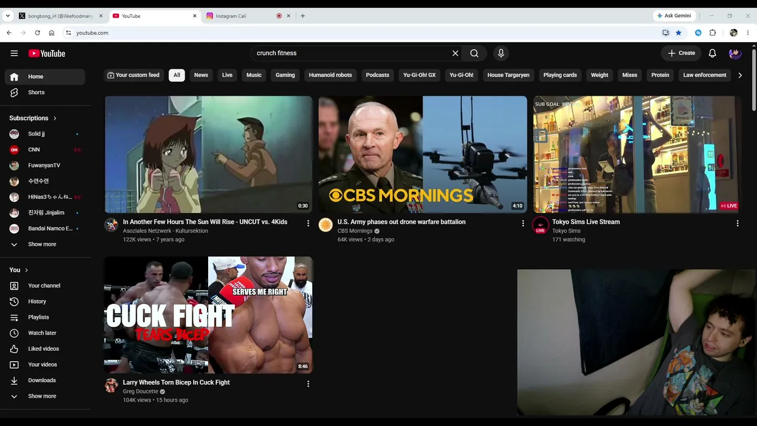Open Shorts in the sidebar
The width and height of the screenshot is (757, 426).
[45, 92]
